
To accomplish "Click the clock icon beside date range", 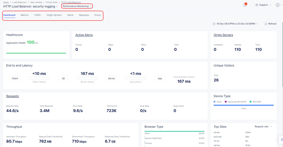I will click(214, 24).
